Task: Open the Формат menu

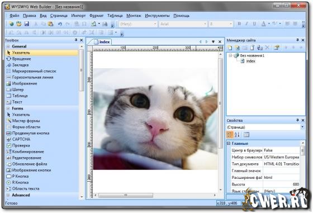Action: (x=96, y=16)
